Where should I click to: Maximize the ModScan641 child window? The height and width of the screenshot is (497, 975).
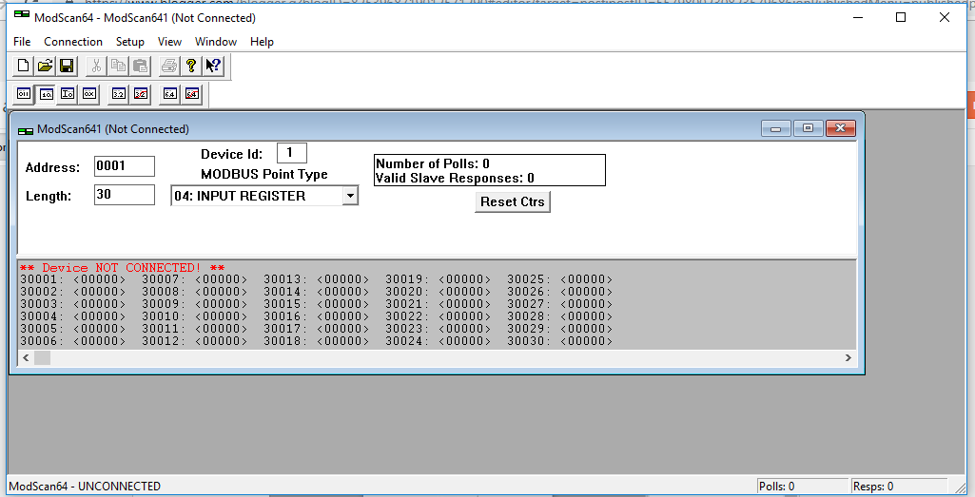pyautogui.click(x=808, y=128)
